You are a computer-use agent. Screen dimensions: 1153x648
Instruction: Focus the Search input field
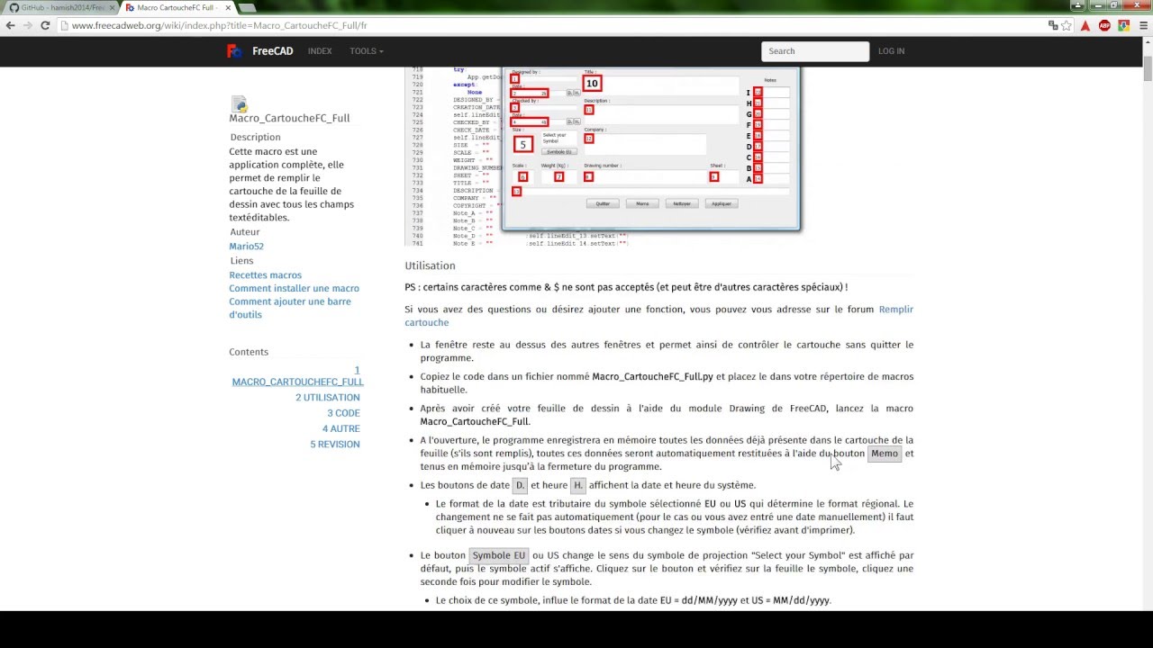pyautogui.click(x=815, y=51)
